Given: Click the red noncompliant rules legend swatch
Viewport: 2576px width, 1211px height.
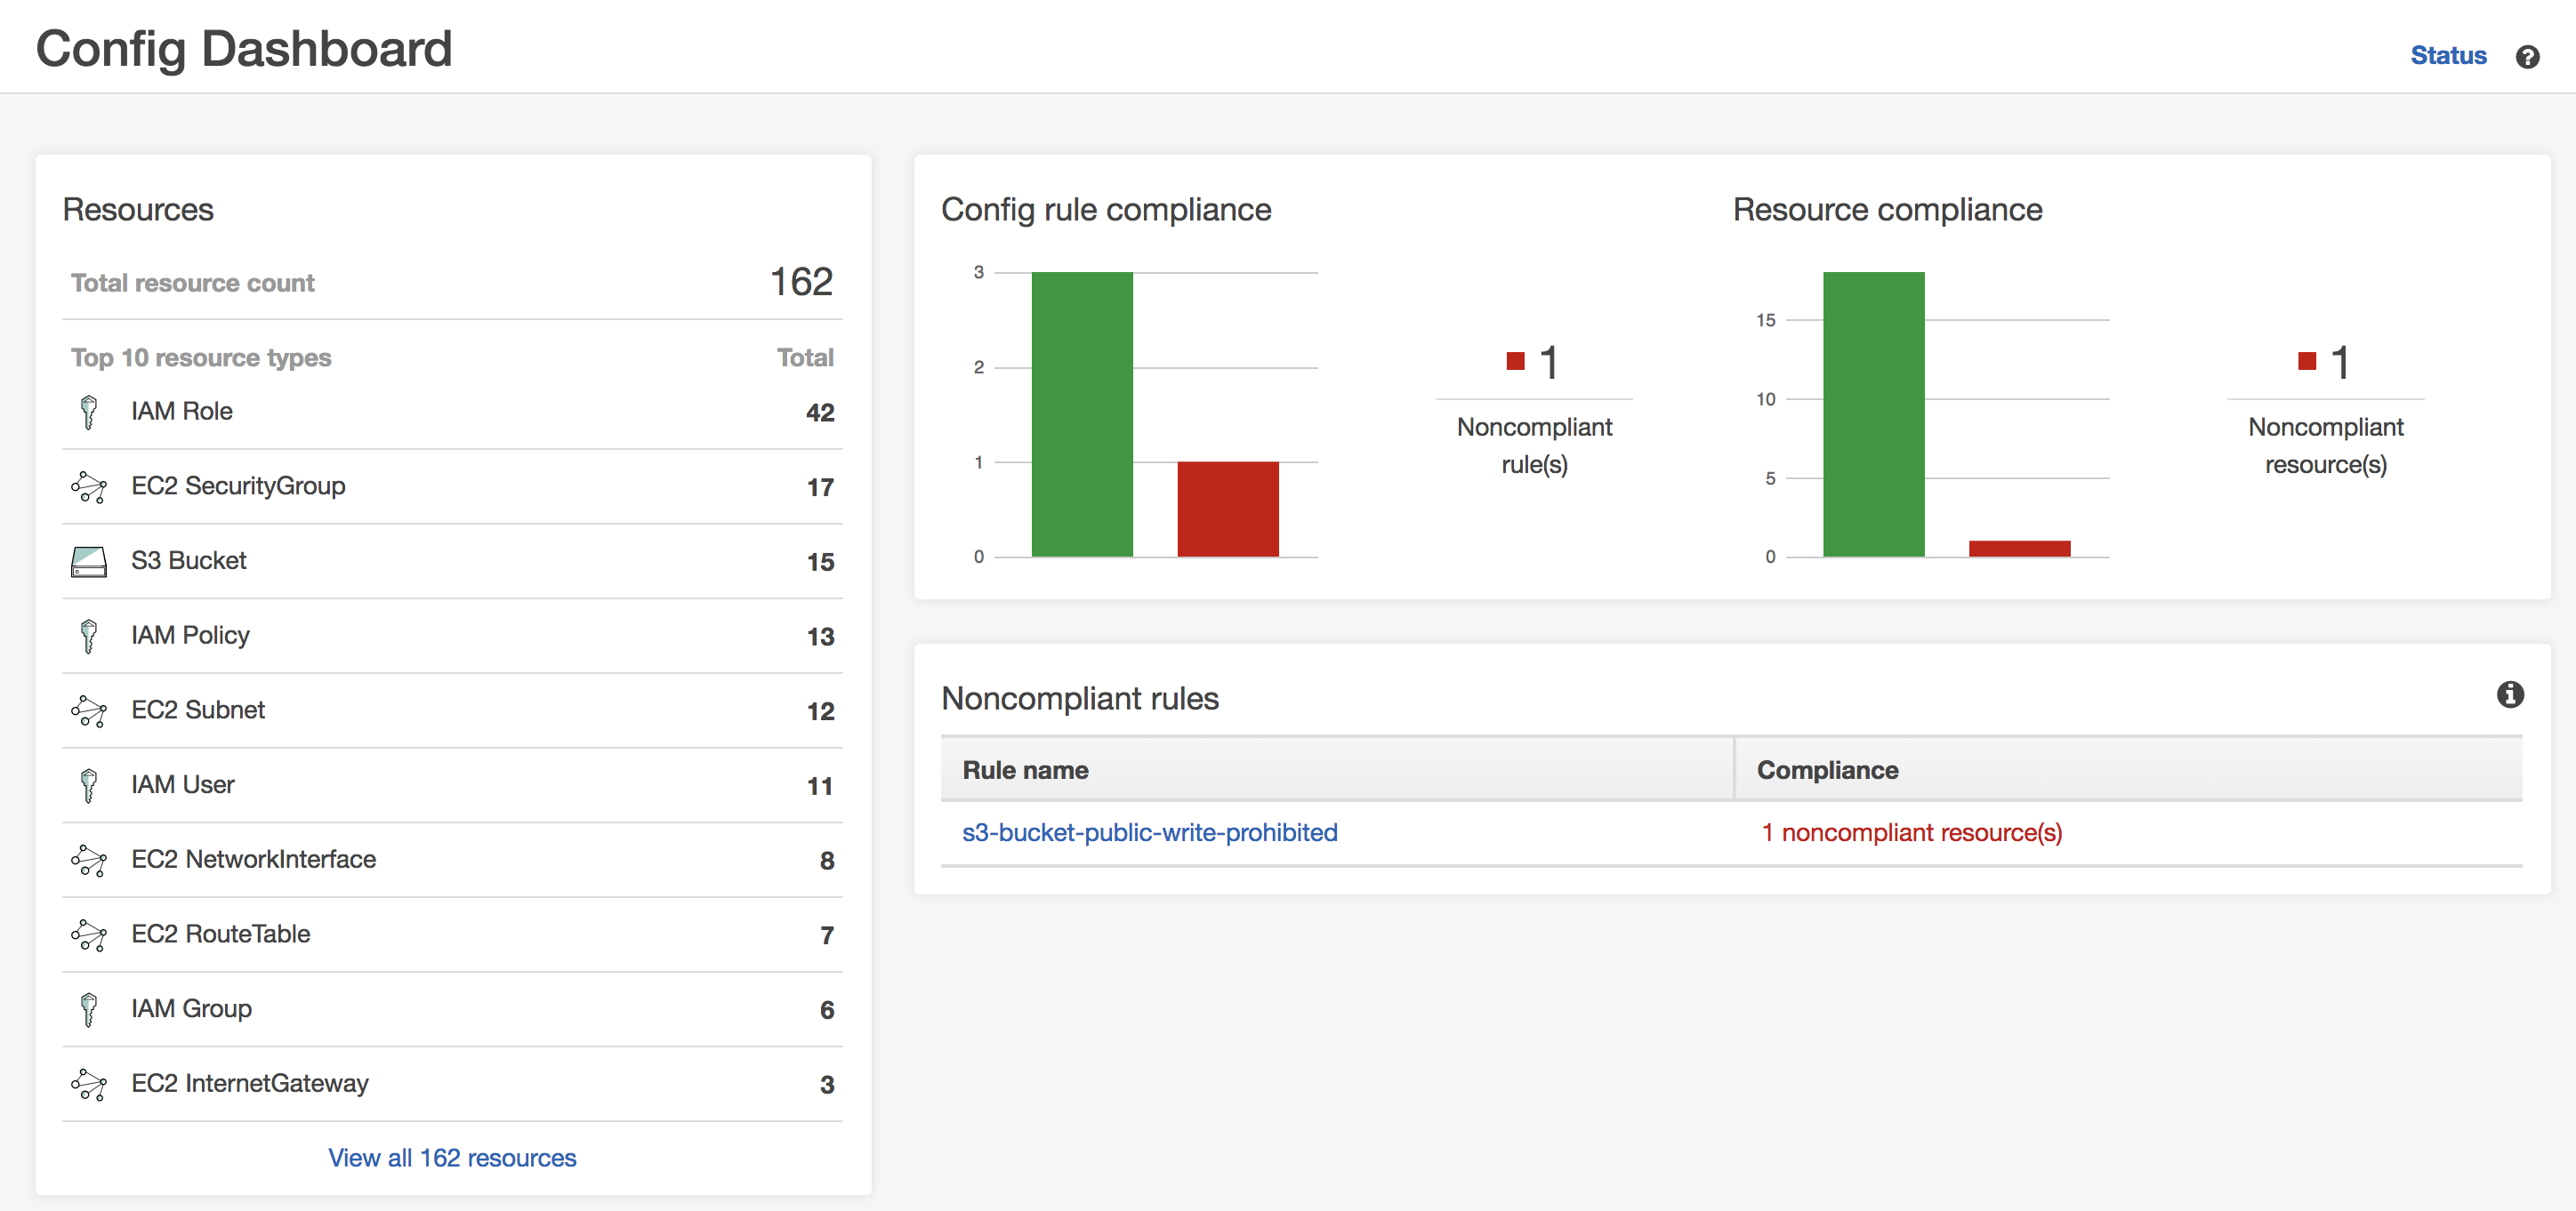Looking at the screenshot, I should pyautogui.click(x=1515, y=361).
